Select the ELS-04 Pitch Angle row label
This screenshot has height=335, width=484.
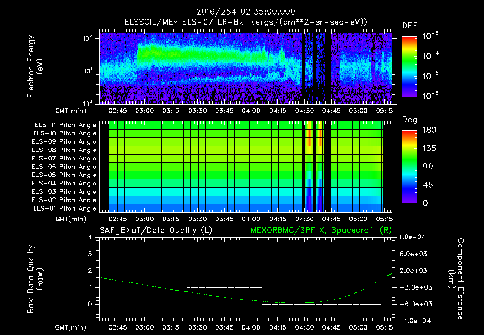point(64,183)
